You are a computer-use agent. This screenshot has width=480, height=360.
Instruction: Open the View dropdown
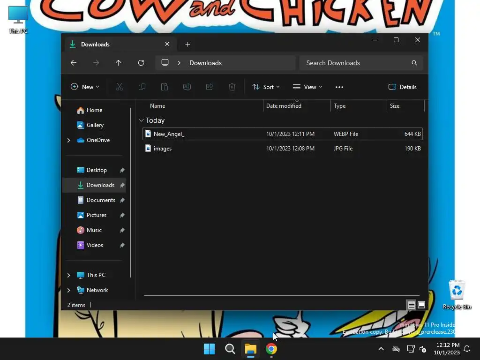(307, 87)
